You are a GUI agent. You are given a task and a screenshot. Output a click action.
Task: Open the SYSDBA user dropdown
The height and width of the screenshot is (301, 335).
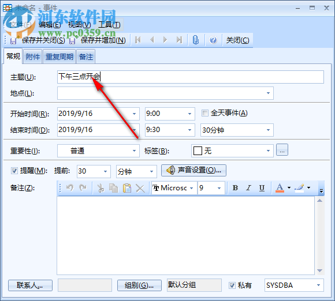pyautogui.click(x=318, y=285)
